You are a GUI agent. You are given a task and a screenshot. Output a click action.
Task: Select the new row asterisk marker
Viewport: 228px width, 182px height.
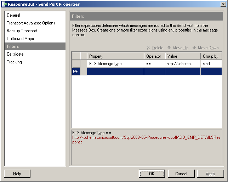pos(76,72)
